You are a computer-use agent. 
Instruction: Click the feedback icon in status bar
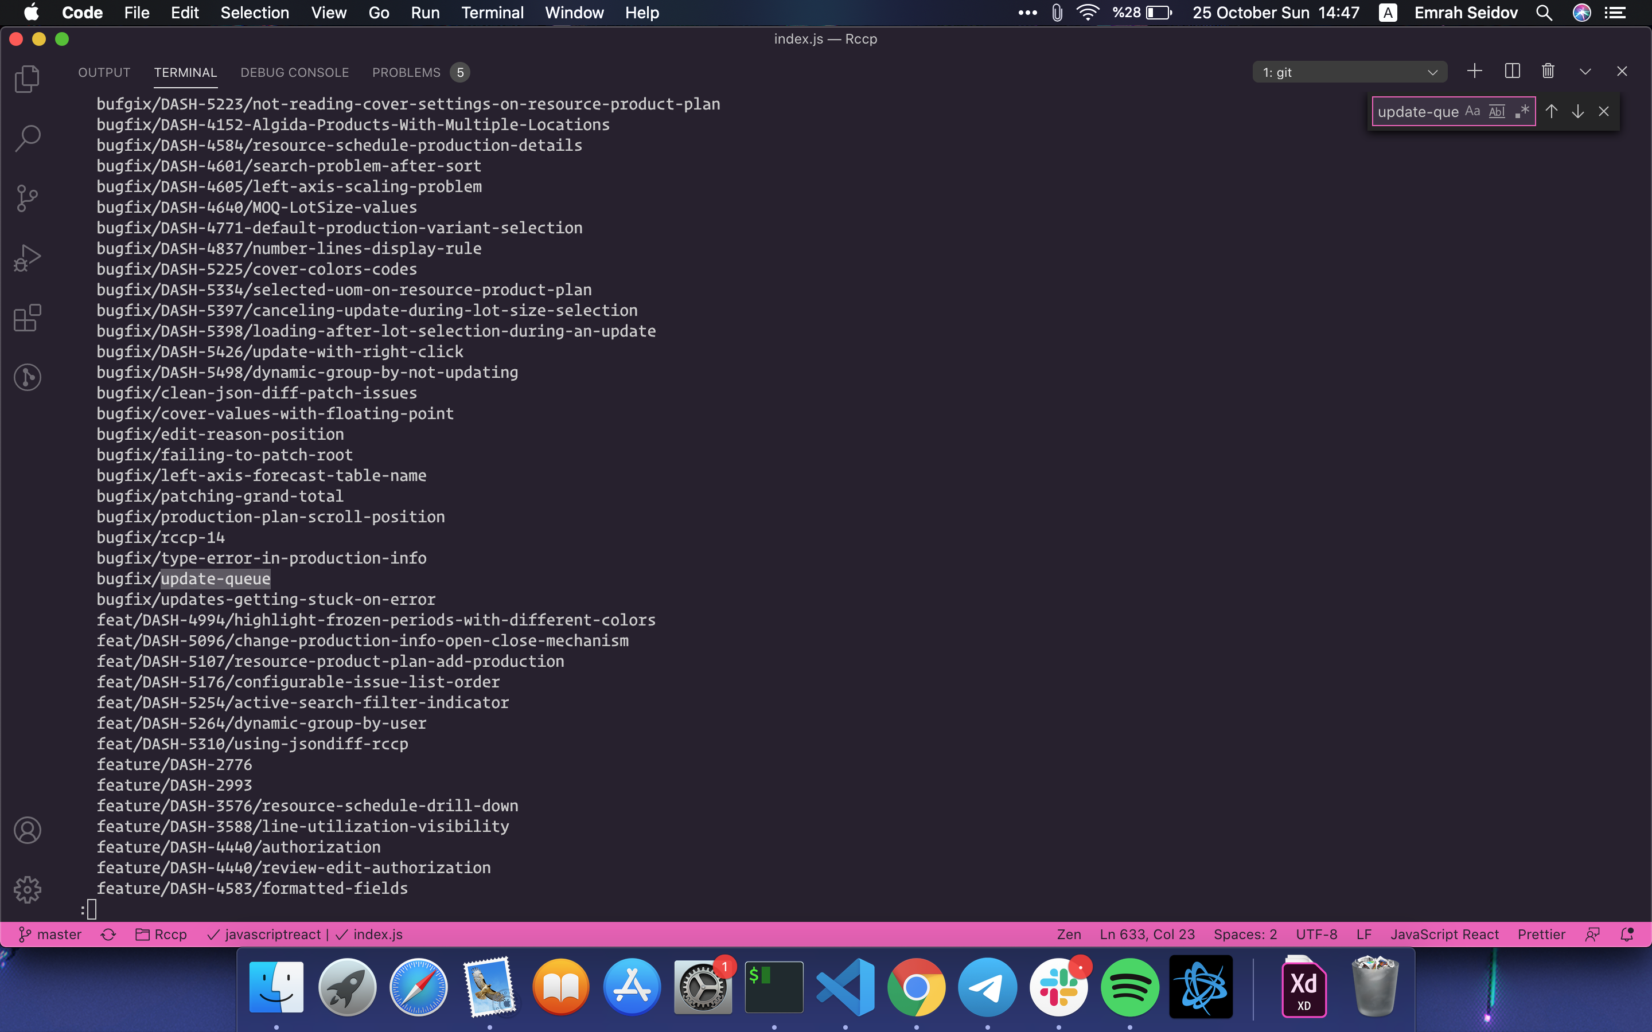click(x=1592, y=935)
